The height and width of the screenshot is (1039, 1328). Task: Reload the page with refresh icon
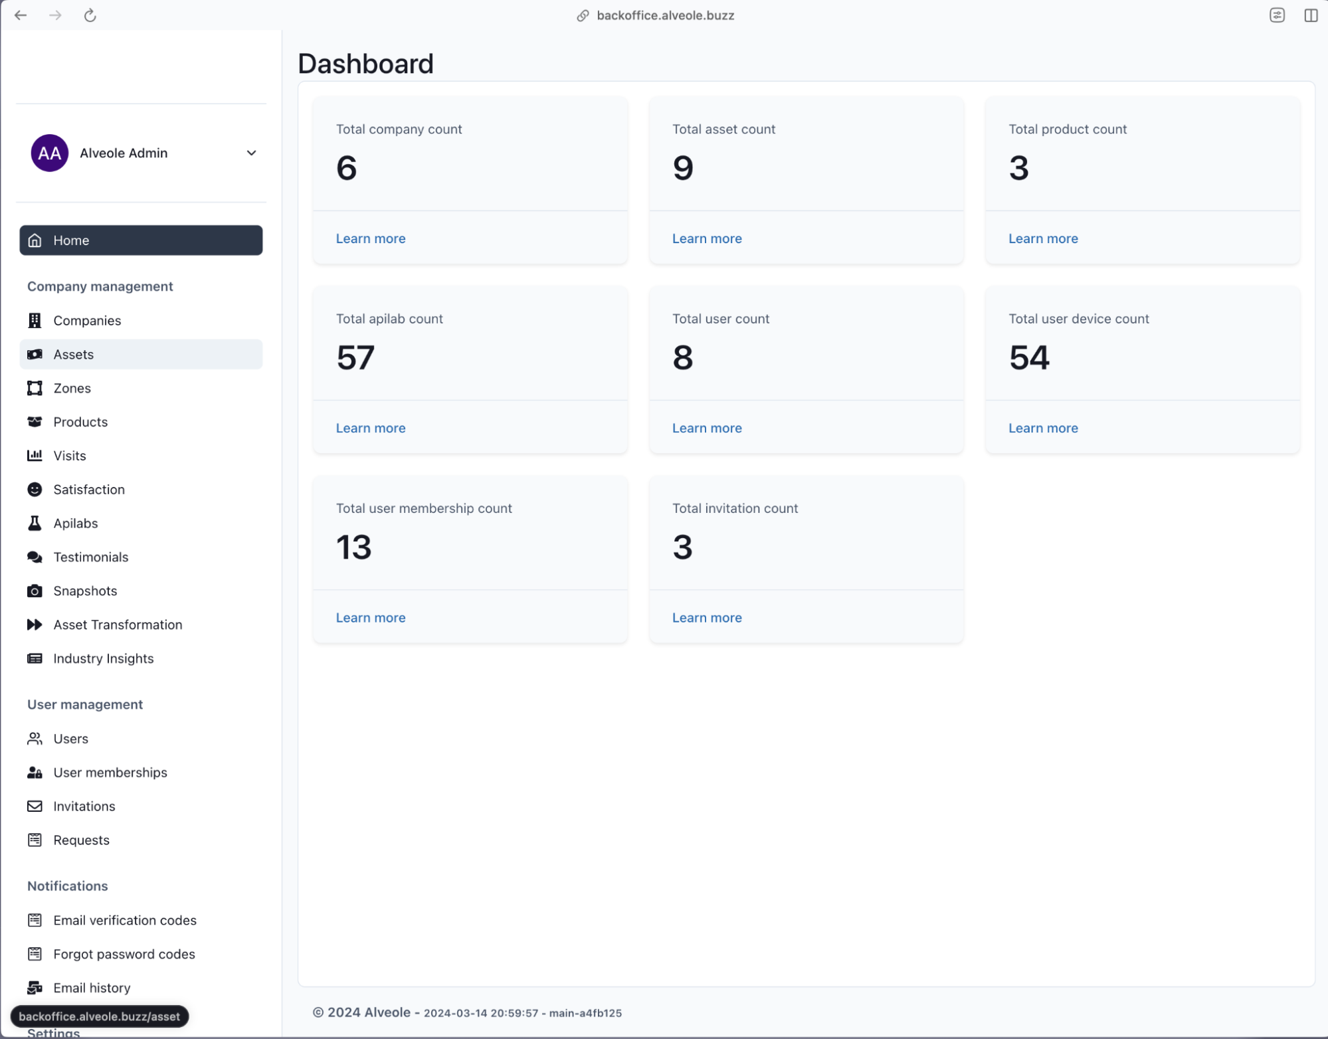pyautogui.click(x=90, y=15)
